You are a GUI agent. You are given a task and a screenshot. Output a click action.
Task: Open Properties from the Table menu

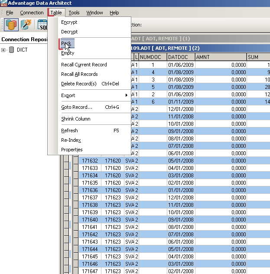click(94, 150)
